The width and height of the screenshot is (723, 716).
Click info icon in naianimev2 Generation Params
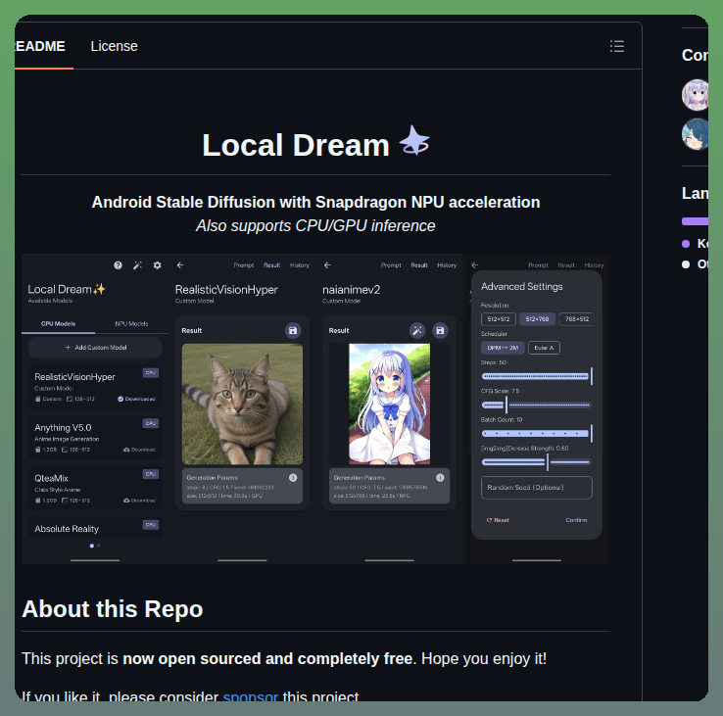click(440, 478)
